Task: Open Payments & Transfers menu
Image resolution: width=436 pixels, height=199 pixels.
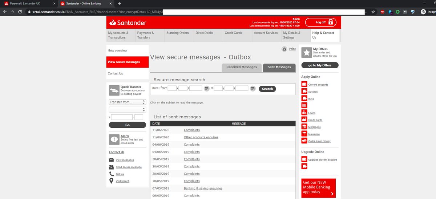Action: tap(150, 35)
